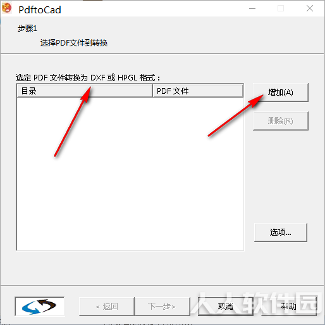Click the 步骤1 step heading

tap(27, 29)
